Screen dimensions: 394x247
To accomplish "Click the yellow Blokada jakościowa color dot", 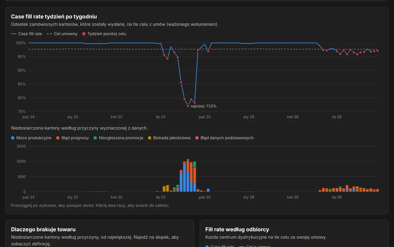I will click(150, 138).
